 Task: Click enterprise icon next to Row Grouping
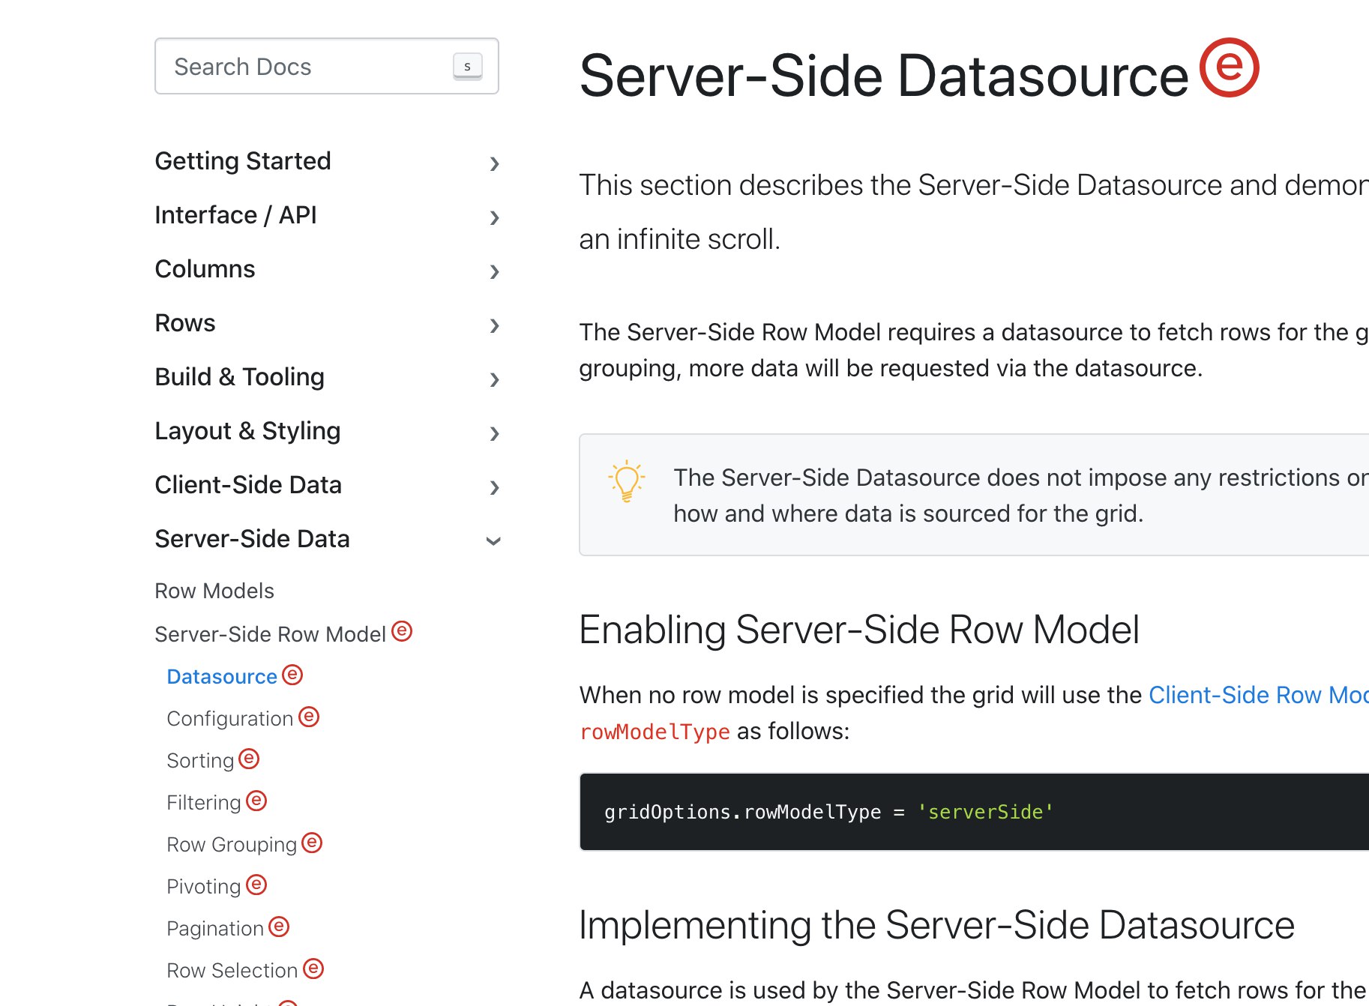(x=312, y=843)
